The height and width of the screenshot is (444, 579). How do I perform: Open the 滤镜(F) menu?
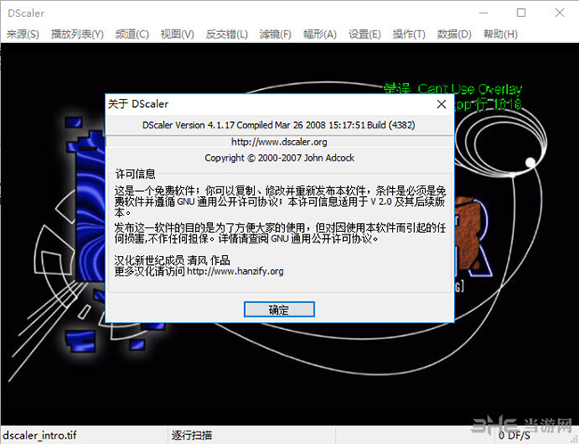click(275, 35)
